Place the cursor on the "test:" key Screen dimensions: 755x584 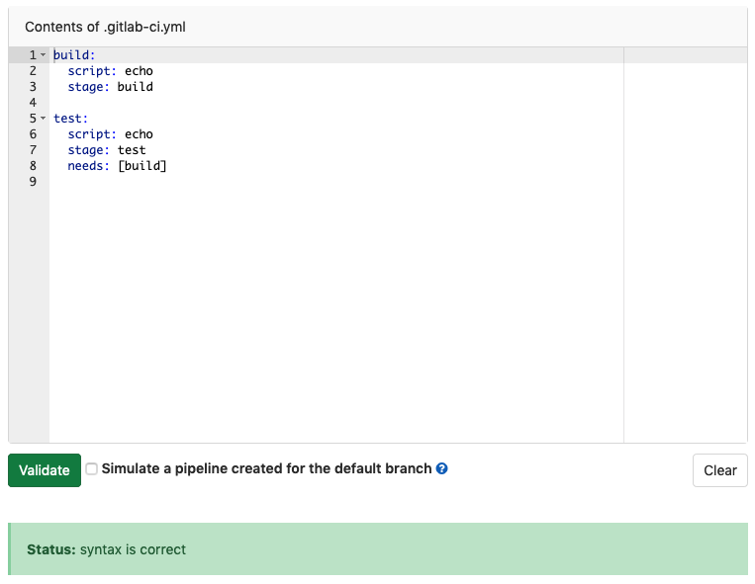[x=70, y=119]
